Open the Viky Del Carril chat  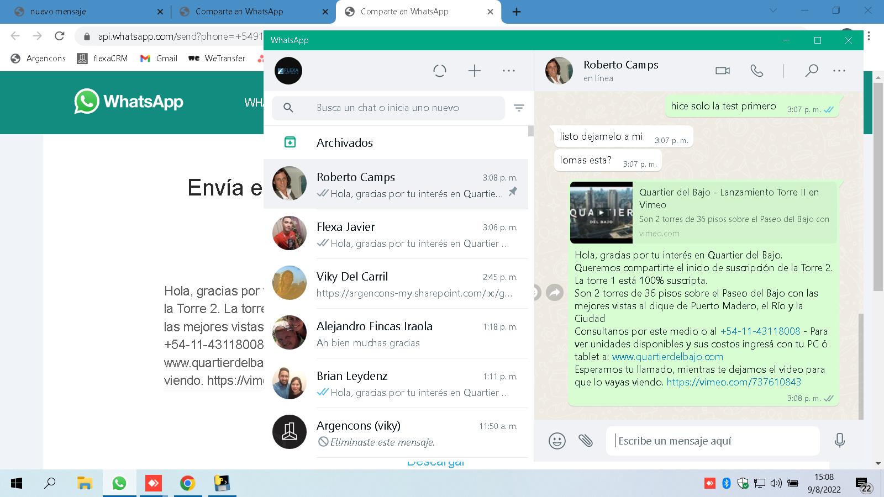(396, 284)
